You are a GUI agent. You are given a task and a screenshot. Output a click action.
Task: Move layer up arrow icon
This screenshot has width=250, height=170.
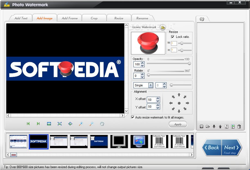pos(220,127)
